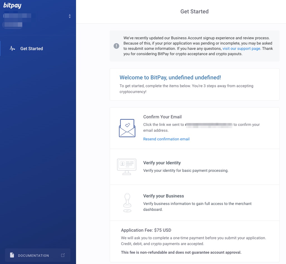Open Verify your Identity step
This screenshot has width=286, height=264.
(x=195, y=167)
